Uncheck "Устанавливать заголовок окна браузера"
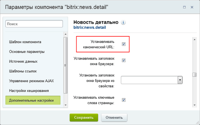Image resolution: width=200 pixels, height=125 pixels. pos(124,60)
